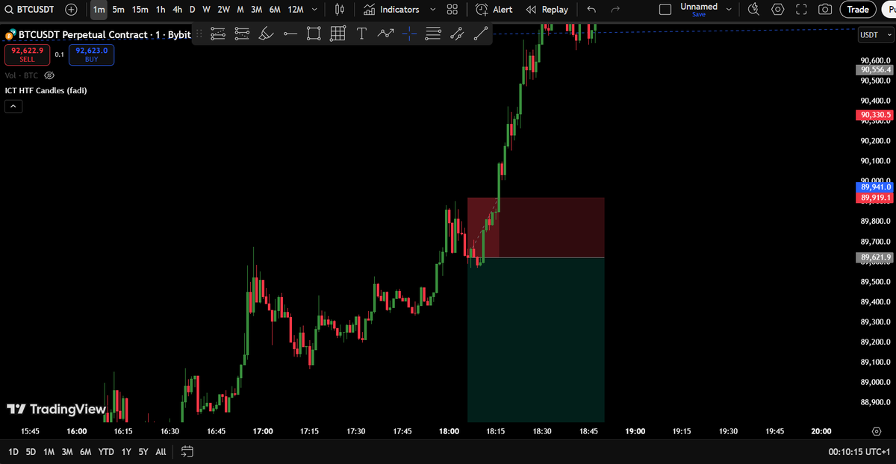Select the 3M timeframe in top toolbar
This screenshot has width=896, height=464.
click(x=256, y=10)
